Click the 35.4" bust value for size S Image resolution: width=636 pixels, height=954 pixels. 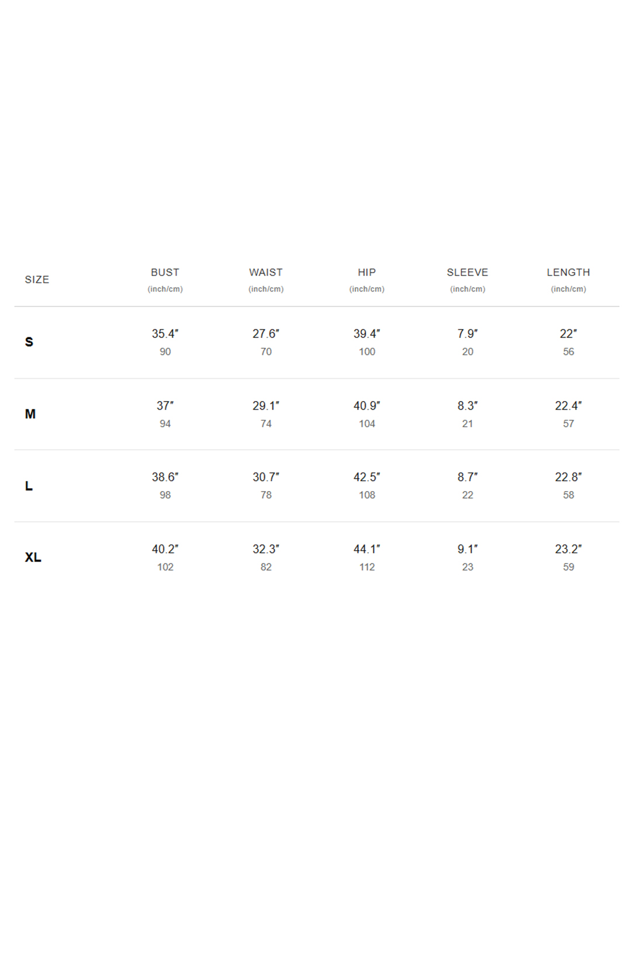point(165,334)
